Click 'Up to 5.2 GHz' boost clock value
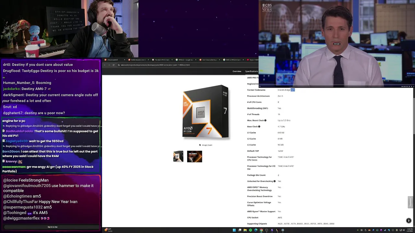 click(x=284, y=120)
